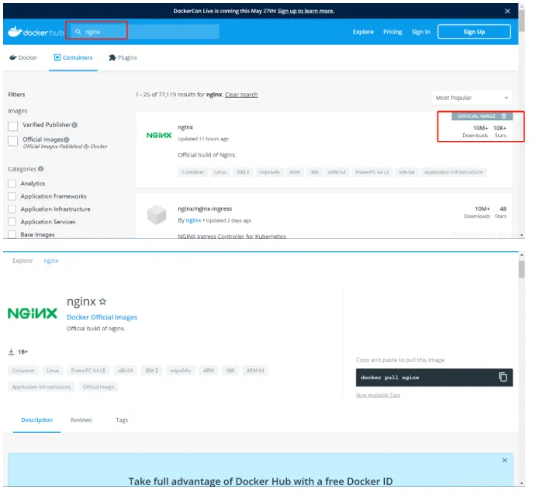536x494 pixels.
Task: Click the download count icon
Action: 12,352
